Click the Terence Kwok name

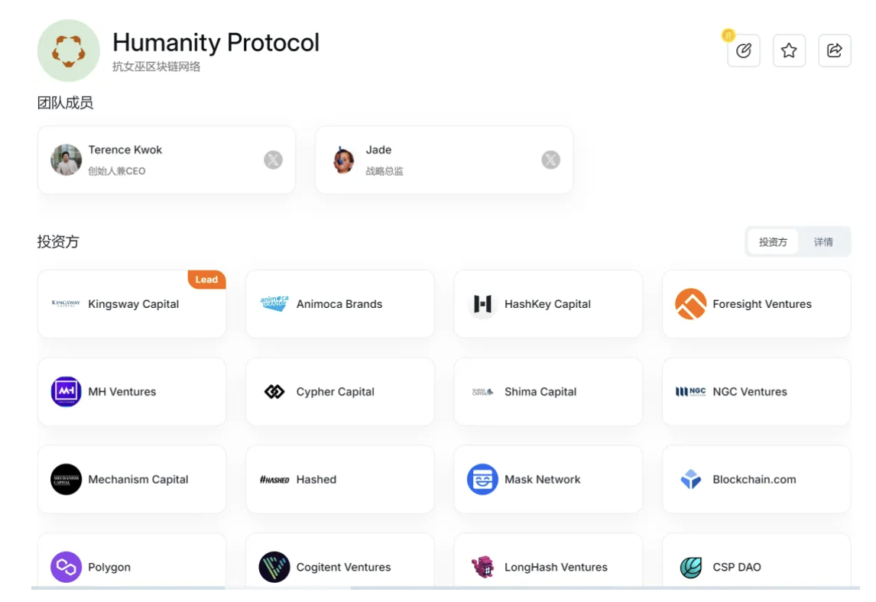(125, 150)
